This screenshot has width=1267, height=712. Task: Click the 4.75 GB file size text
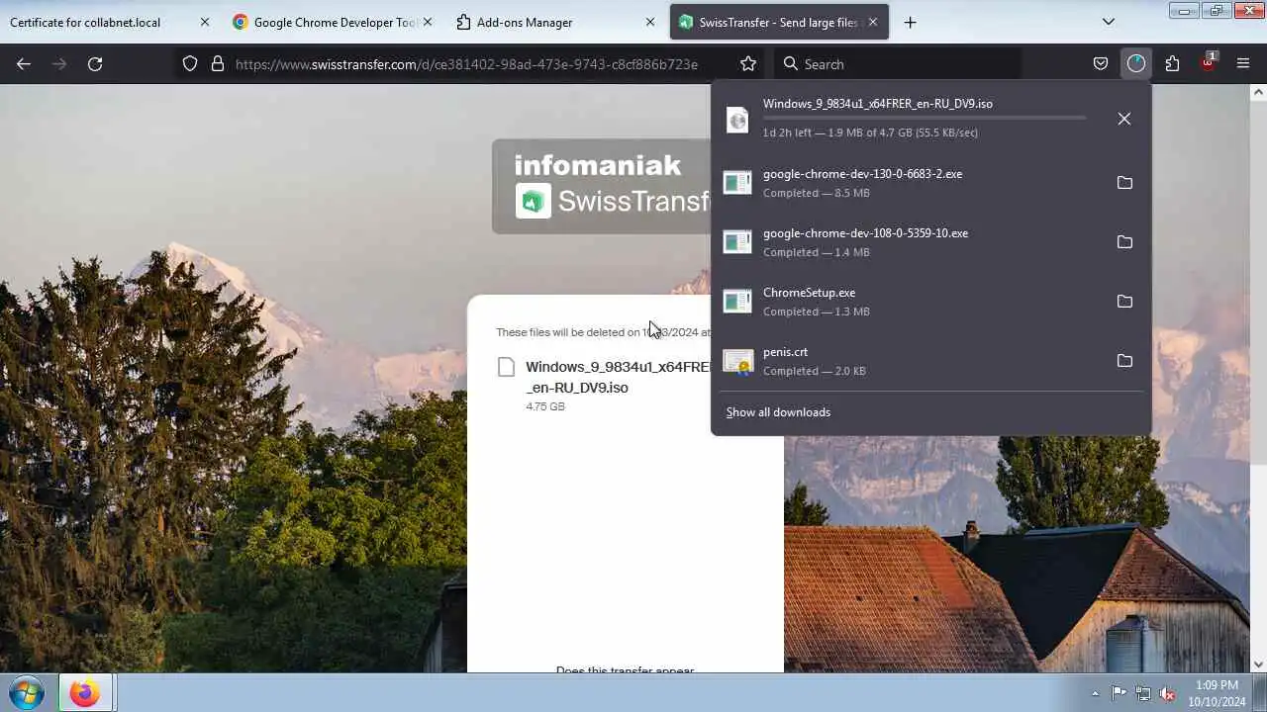(x=545, y=406)
